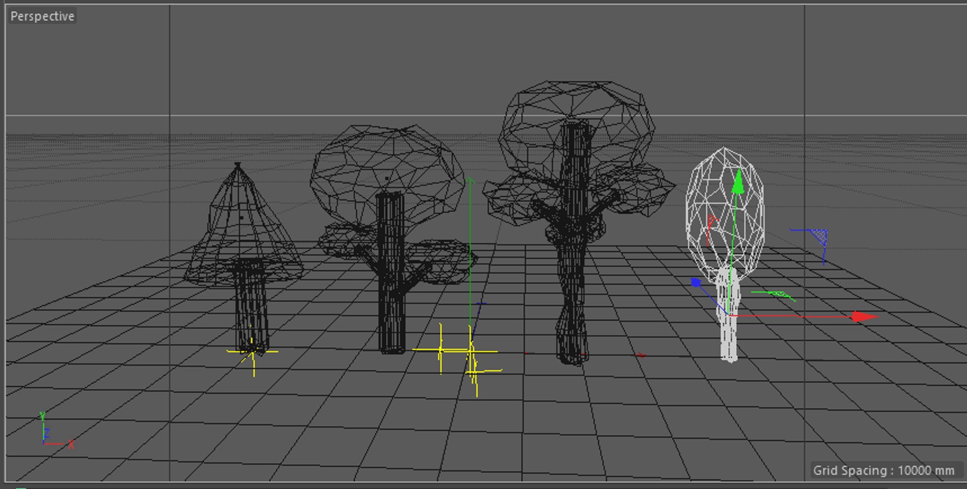
Task: Click the Grid Spacing : 10000 mm readout
Action: point(884,470)
